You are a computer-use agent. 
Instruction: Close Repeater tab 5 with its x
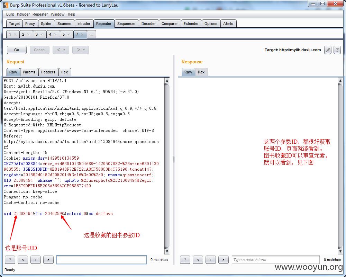click(69, 35)
